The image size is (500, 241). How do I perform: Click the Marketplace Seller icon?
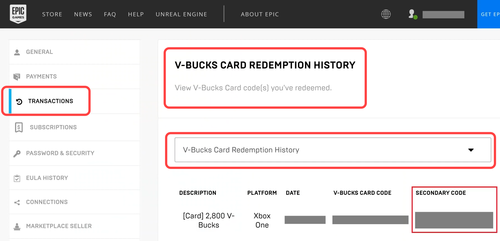point(17,227)
